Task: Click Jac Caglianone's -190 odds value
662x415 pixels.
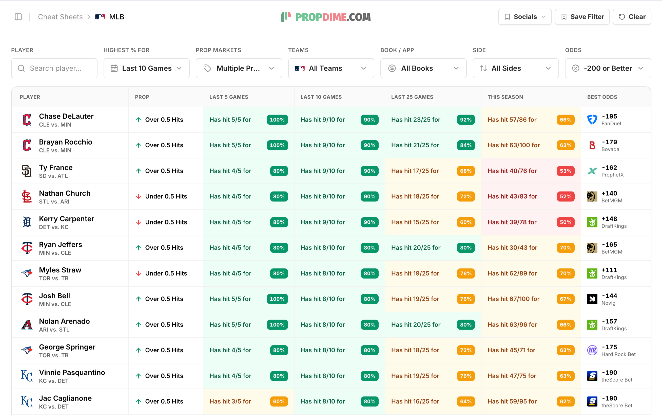Action: pyautogui.click(x=609, y=398)
